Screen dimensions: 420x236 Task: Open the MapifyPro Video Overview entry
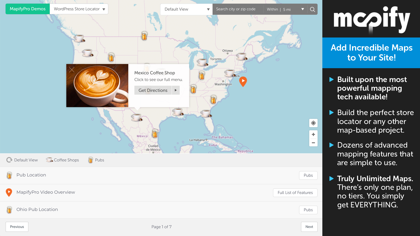(161, 193)
